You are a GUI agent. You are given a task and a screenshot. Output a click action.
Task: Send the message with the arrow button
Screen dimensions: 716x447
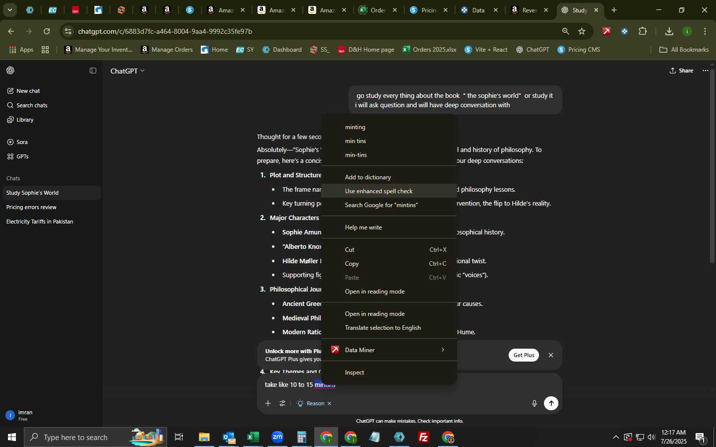tap(551, 403)
